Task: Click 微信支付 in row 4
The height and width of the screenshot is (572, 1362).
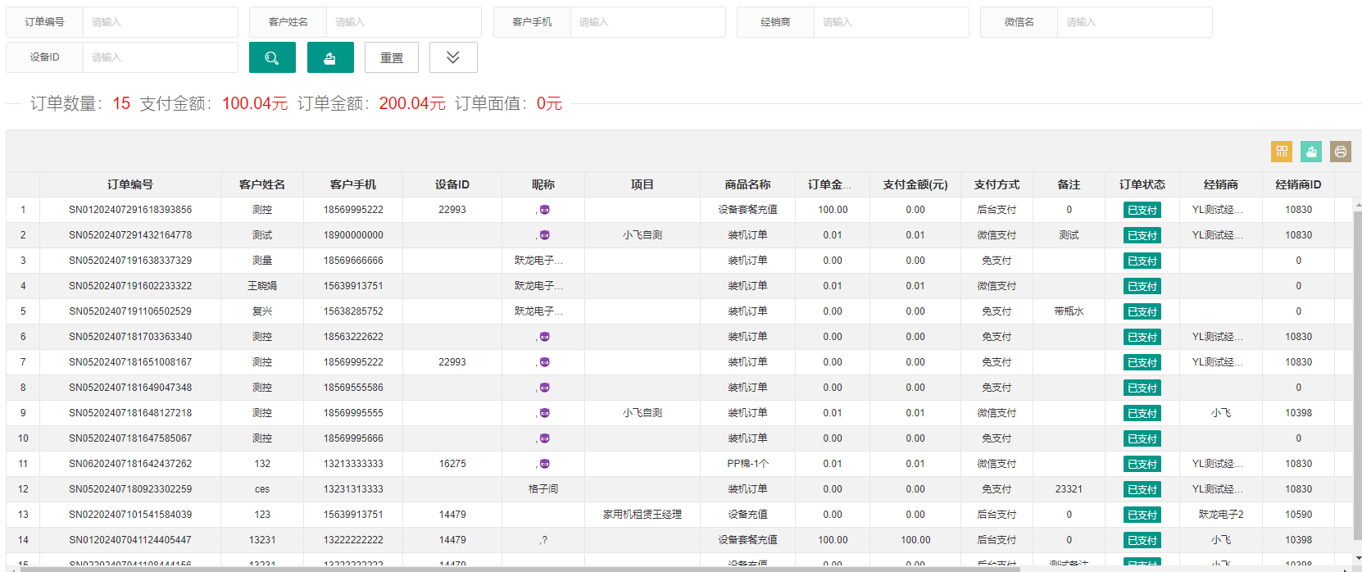Action: (997, 286)
